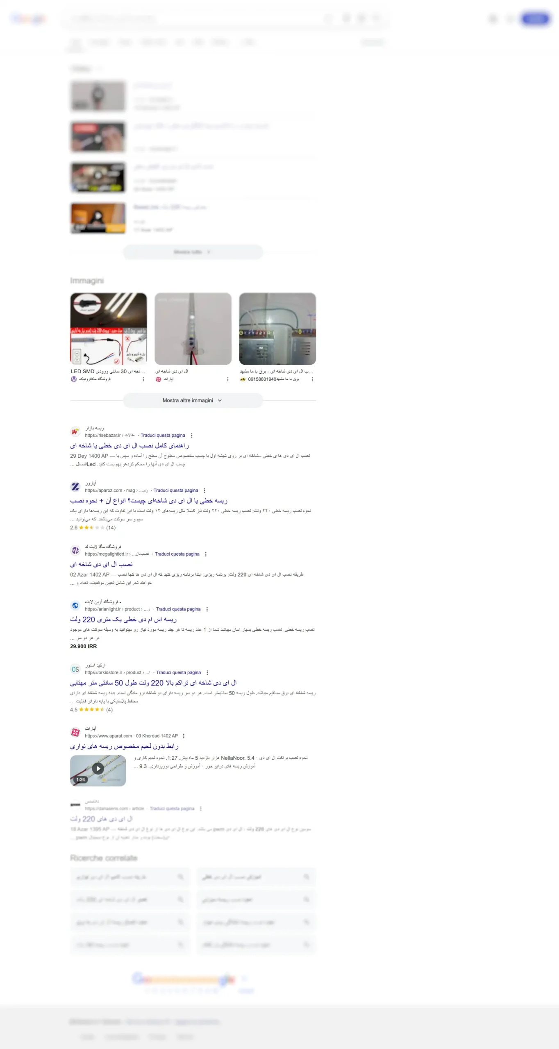Open the LED SMD 30 سانتی image thumbnail
Screen dimensions: 559x1049
coord(108,329)
